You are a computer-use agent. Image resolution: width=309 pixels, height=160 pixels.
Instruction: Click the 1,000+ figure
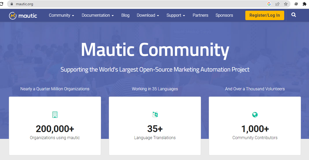click(x=255, y=129)
